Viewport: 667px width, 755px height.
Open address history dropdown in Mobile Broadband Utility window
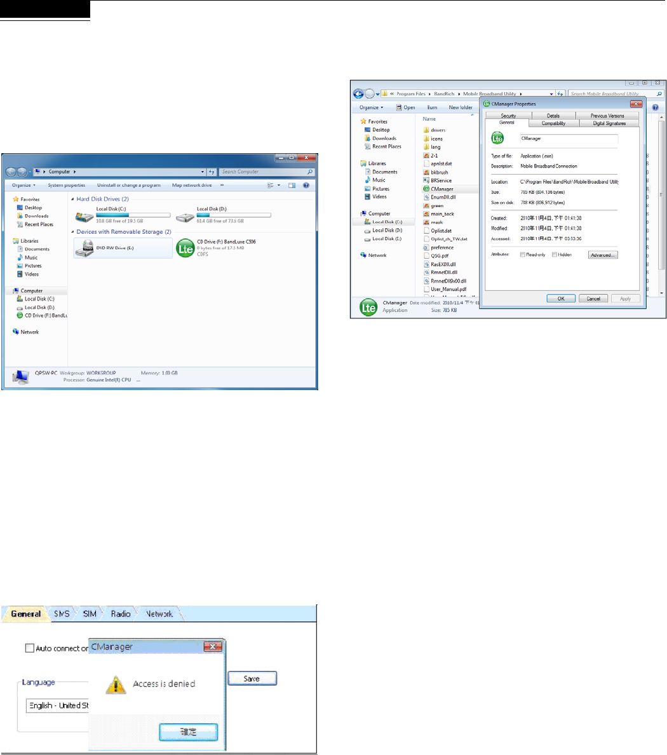pos(551,94)
